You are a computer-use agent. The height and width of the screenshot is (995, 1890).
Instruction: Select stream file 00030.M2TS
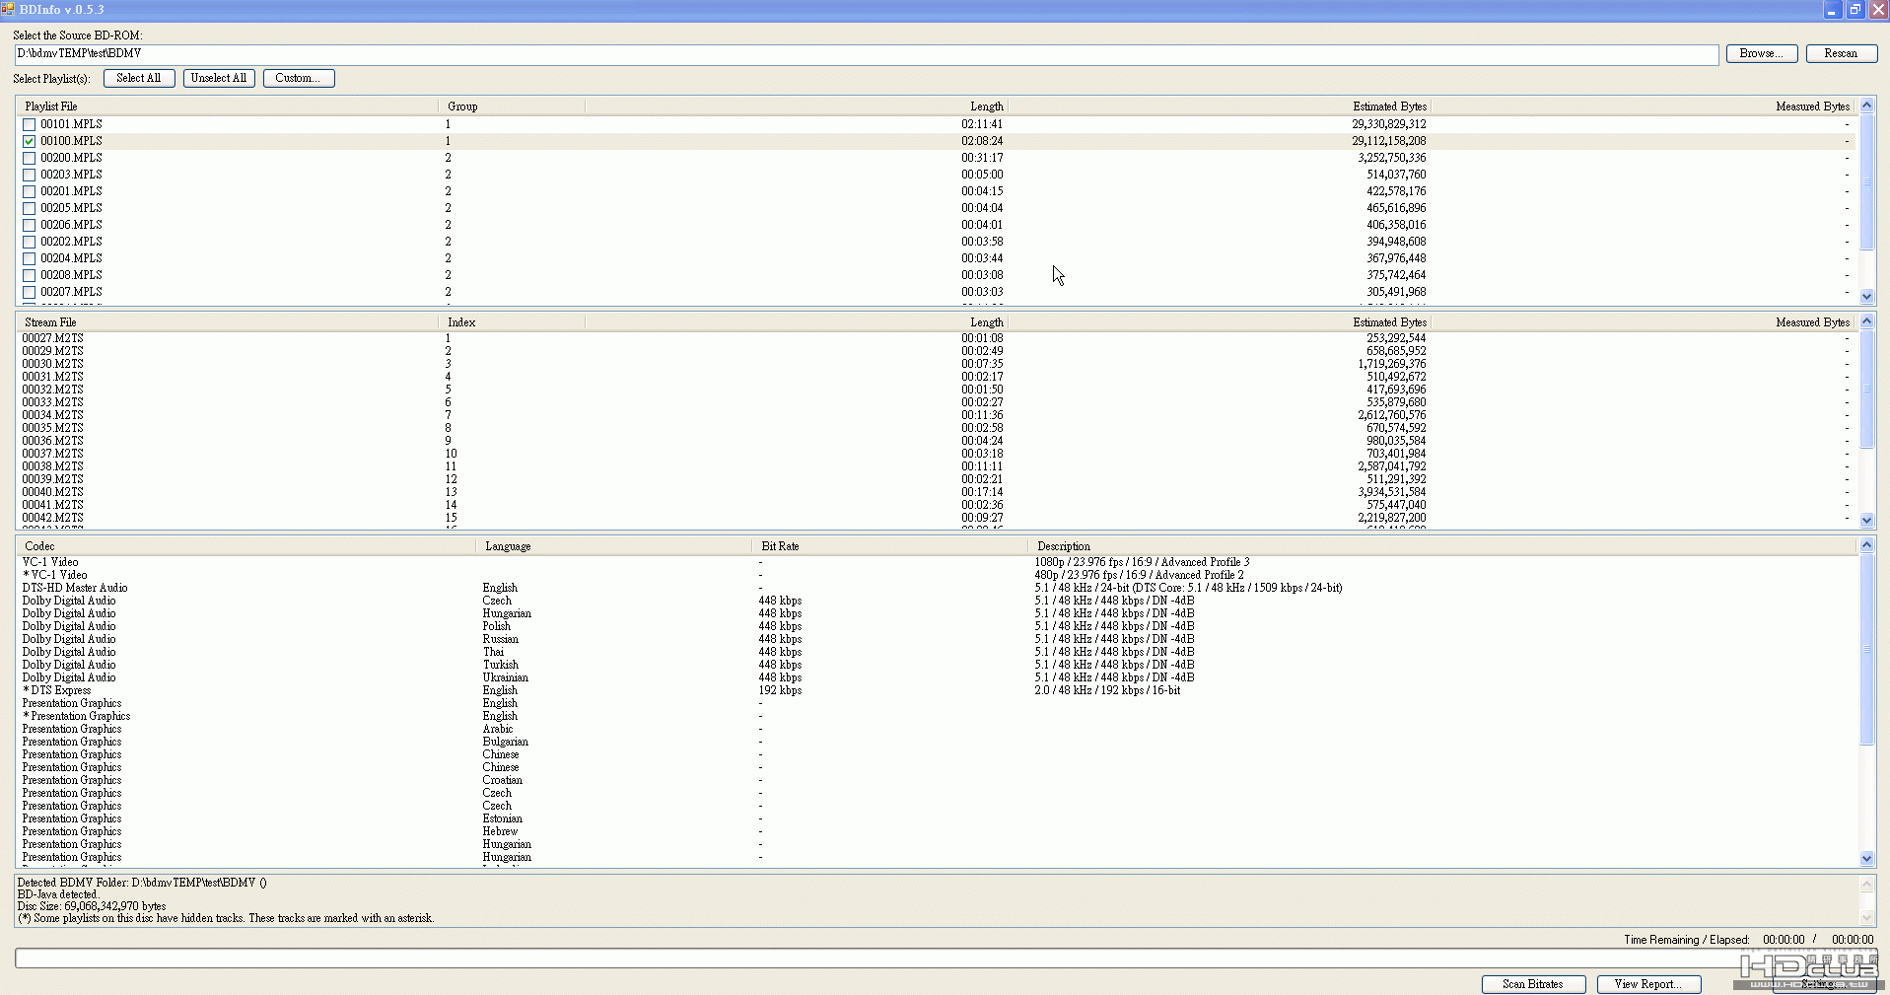click(937, 364)
